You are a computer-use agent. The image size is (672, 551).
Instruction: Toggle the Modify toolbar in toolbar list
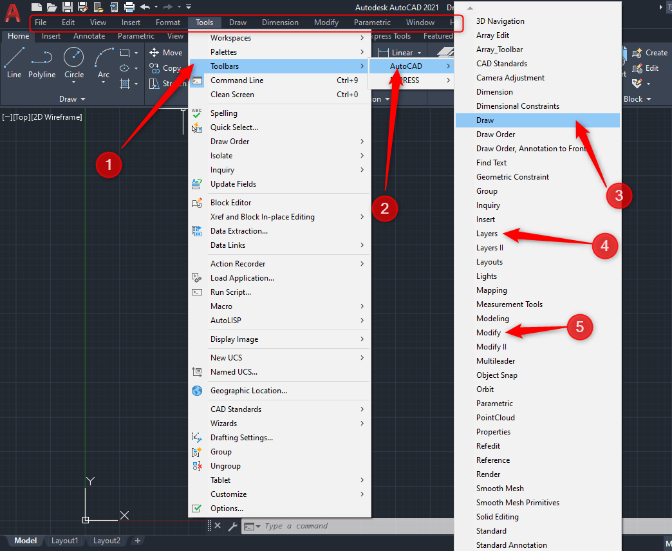(537, 333)
